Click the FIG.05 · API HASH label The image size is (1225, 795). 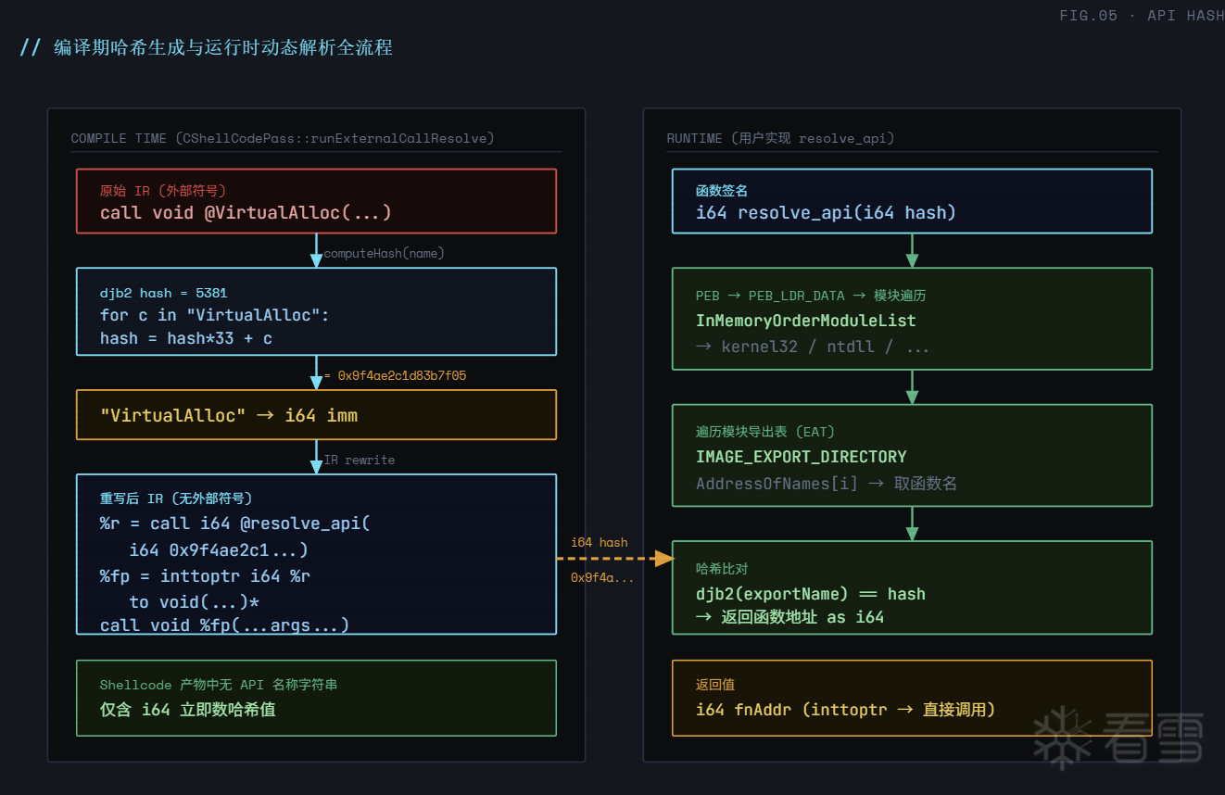tap(1141, 16)
